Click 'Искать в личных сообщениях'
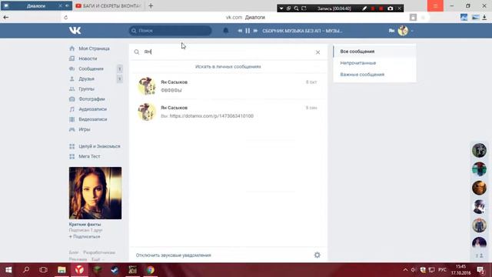The width and height of the screenshot is (492, 277). (228, 67)
